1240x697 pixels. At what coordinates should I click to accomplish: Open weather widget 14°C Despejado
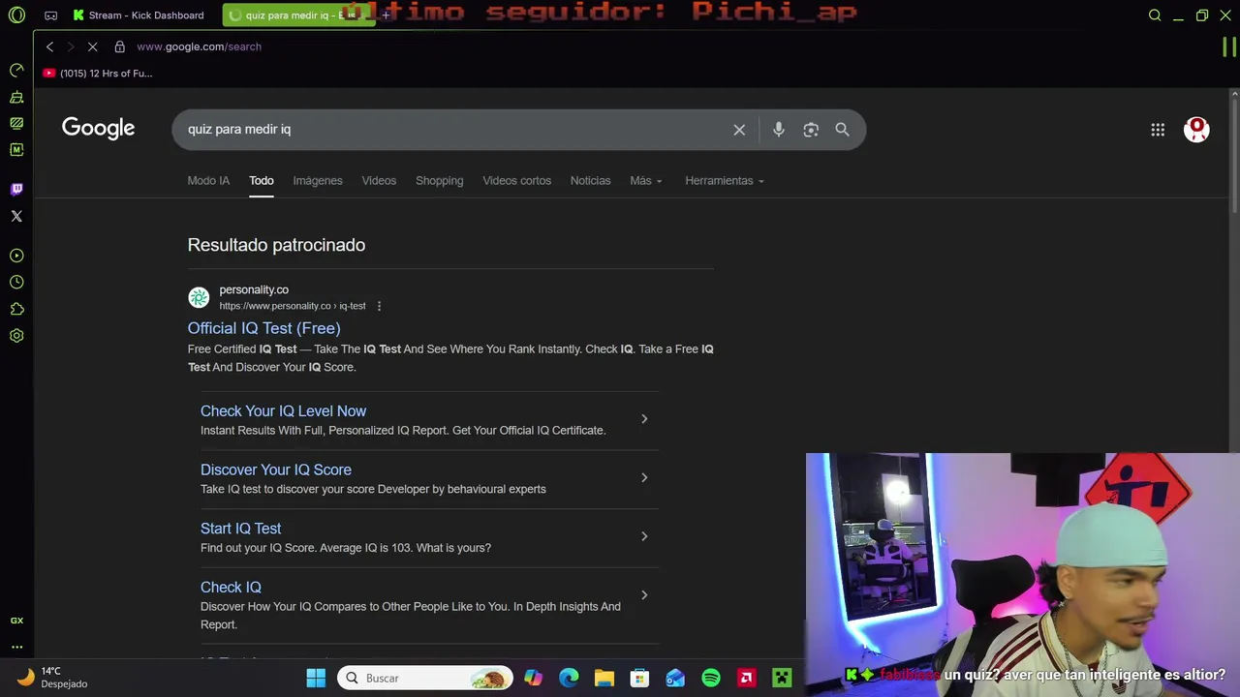[53, 677]
